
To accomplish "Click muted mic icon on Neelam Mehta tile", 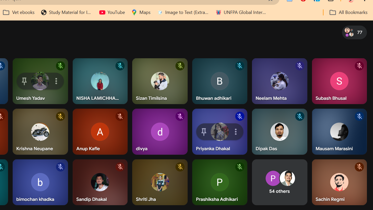I will click(300, 66).
